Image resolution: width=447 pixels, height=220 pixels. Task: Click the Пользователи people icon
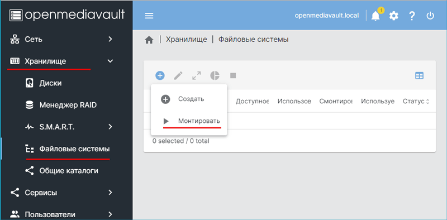pyautogui.click(x=15, y=214)
